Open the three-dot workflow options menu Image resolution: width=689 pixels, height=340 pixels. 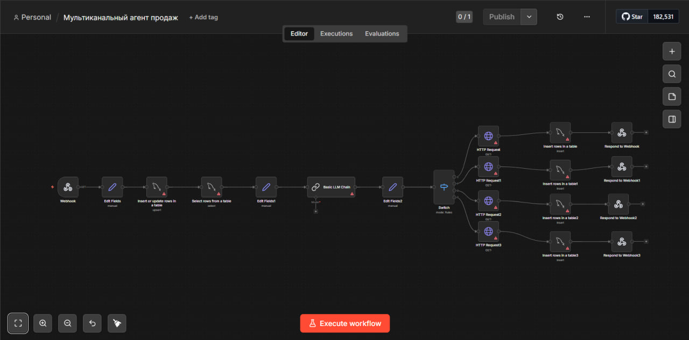587,17
